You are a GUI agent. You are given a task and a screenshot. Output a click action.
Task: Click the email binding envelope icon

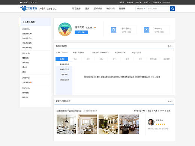147,30
